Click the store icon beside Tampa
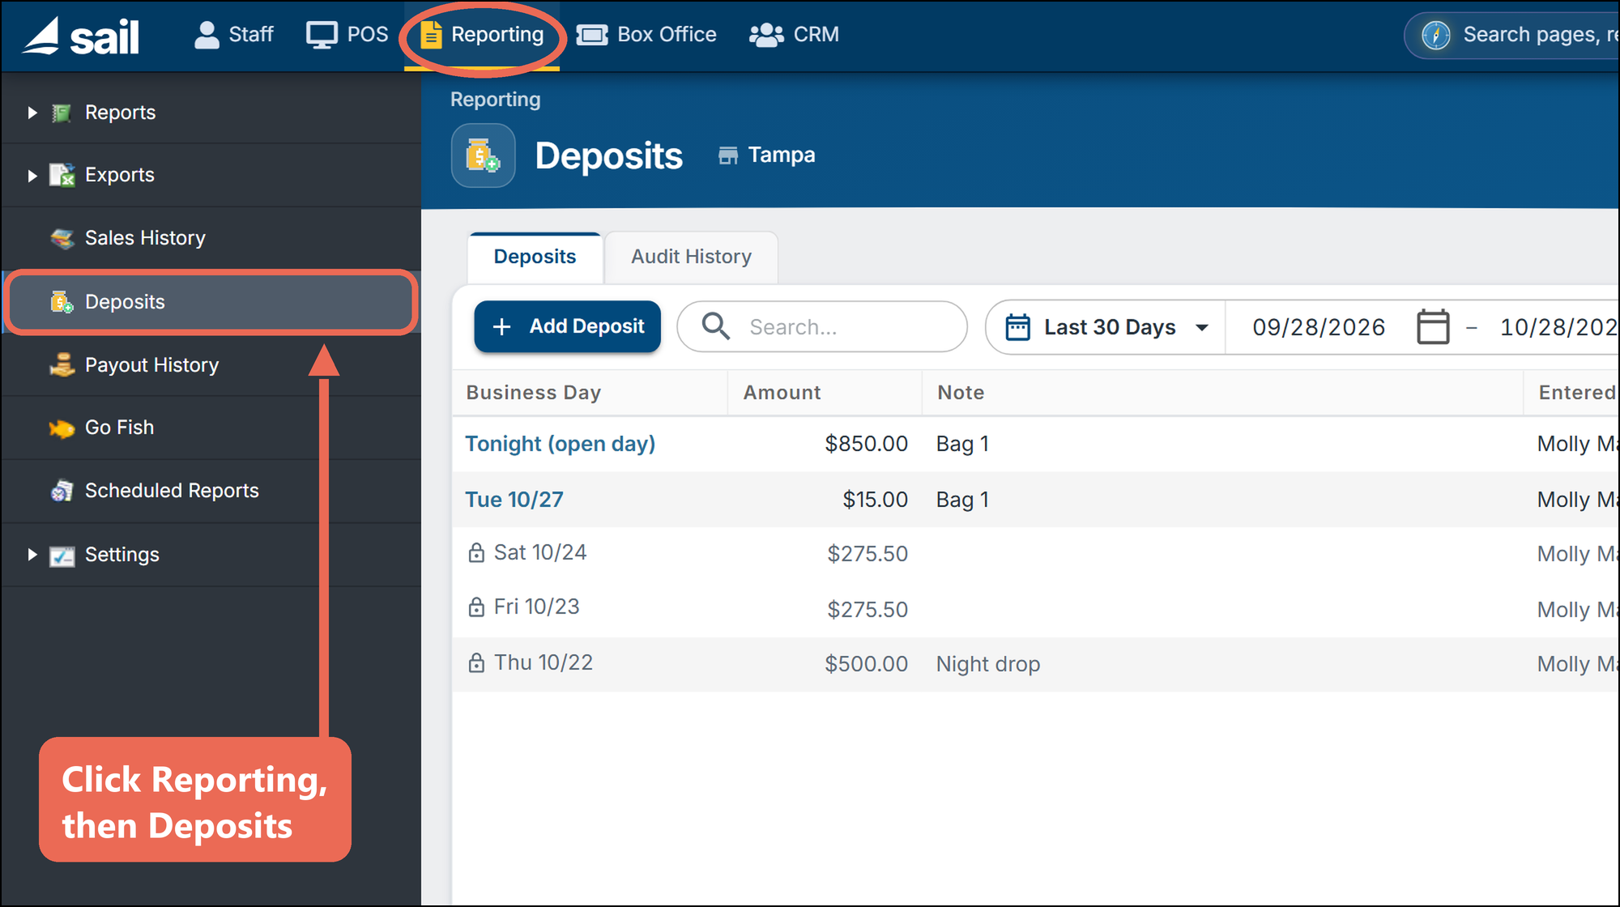Viewport: 1620px width, 907px height. click(728, 155)
